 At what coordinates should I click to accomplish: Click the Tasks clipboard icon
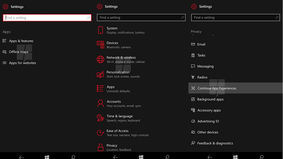click(193, 55)
